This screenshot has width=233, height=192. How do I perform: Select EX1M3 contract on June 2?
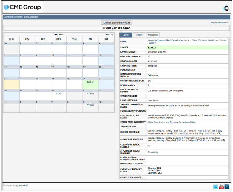[x=90, y=94]
